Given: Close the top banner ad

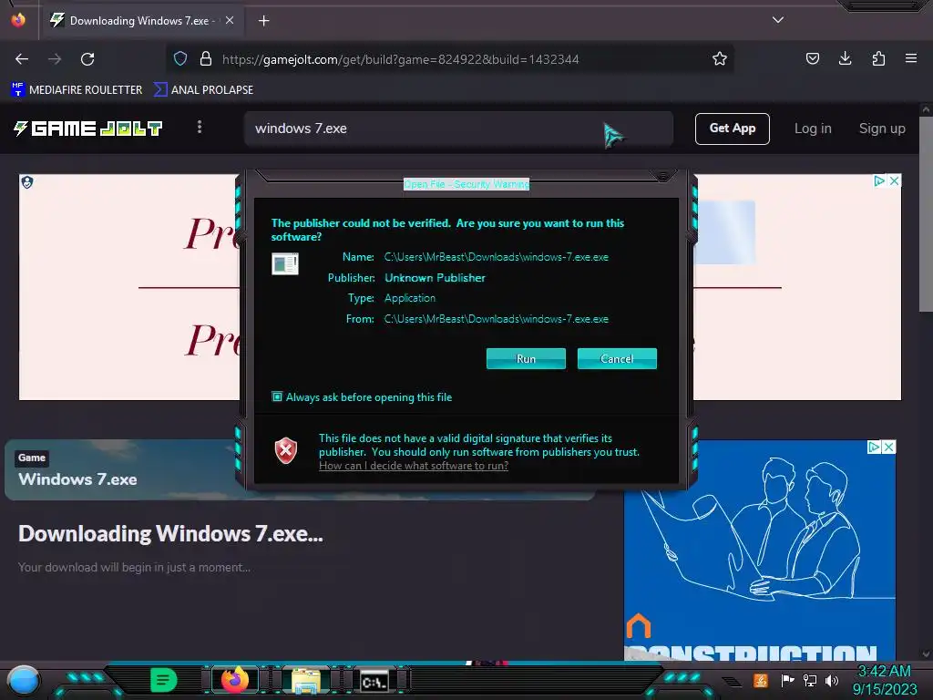Looking at the screenshot, I should tap(894, 181).
